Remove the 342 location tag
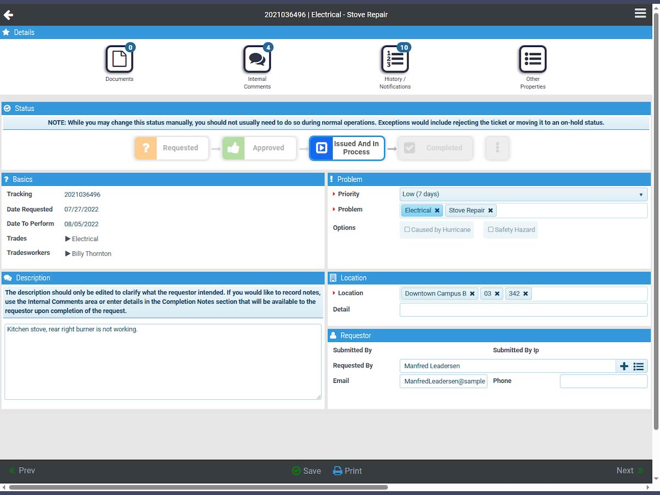 pos(526,294)
